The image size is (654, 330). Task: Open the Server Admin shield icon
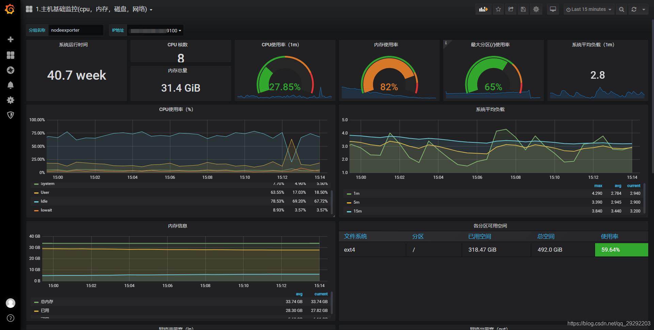pos(11,115)
